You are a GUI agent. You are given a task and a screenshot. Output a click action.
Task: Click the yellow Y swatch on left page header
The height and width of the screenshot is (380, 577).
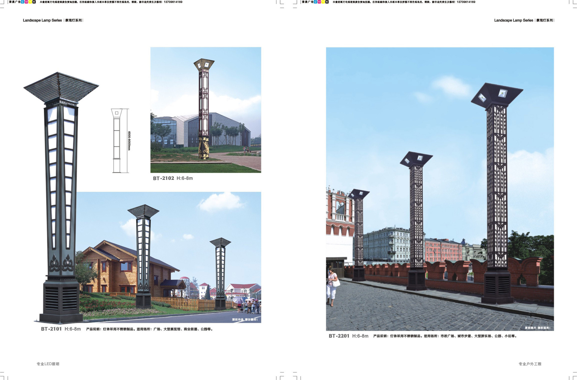click(x=30, y=2)
